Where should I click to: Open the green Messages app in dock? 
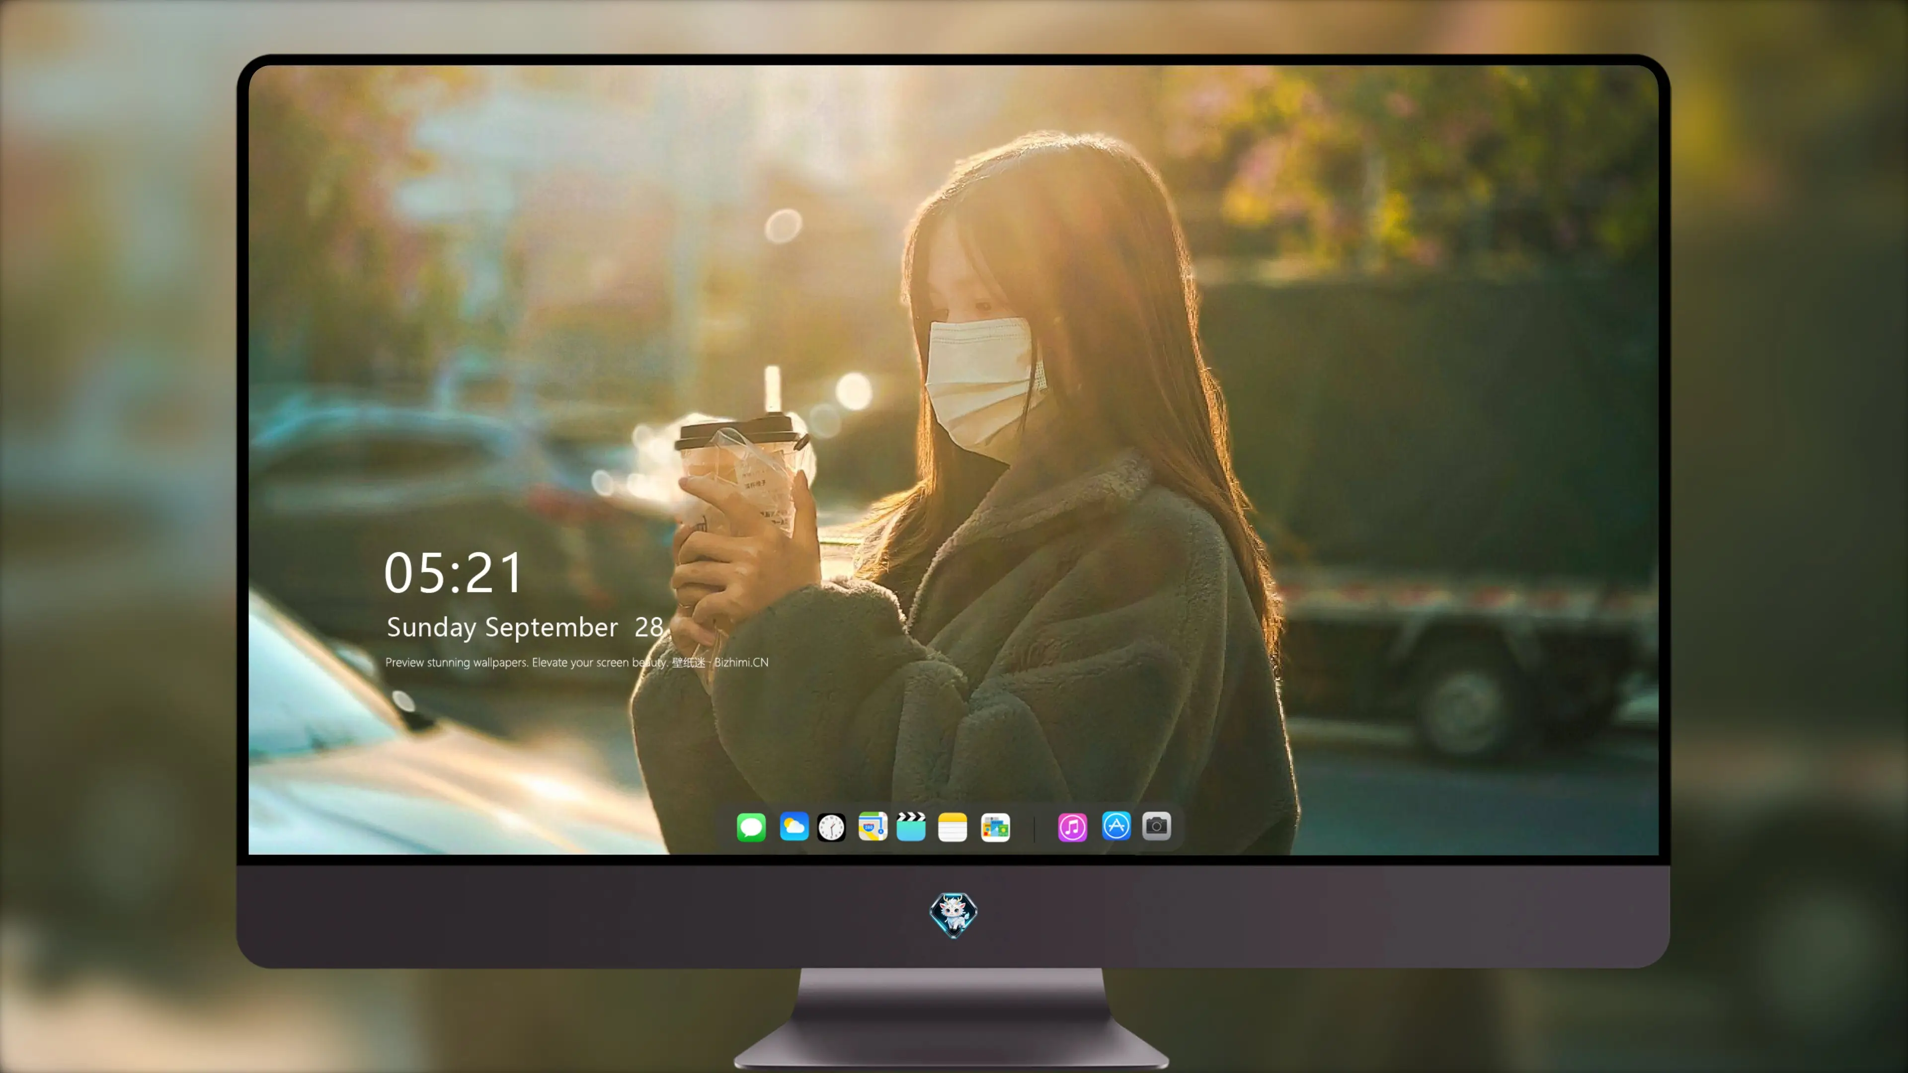(751, 827)
